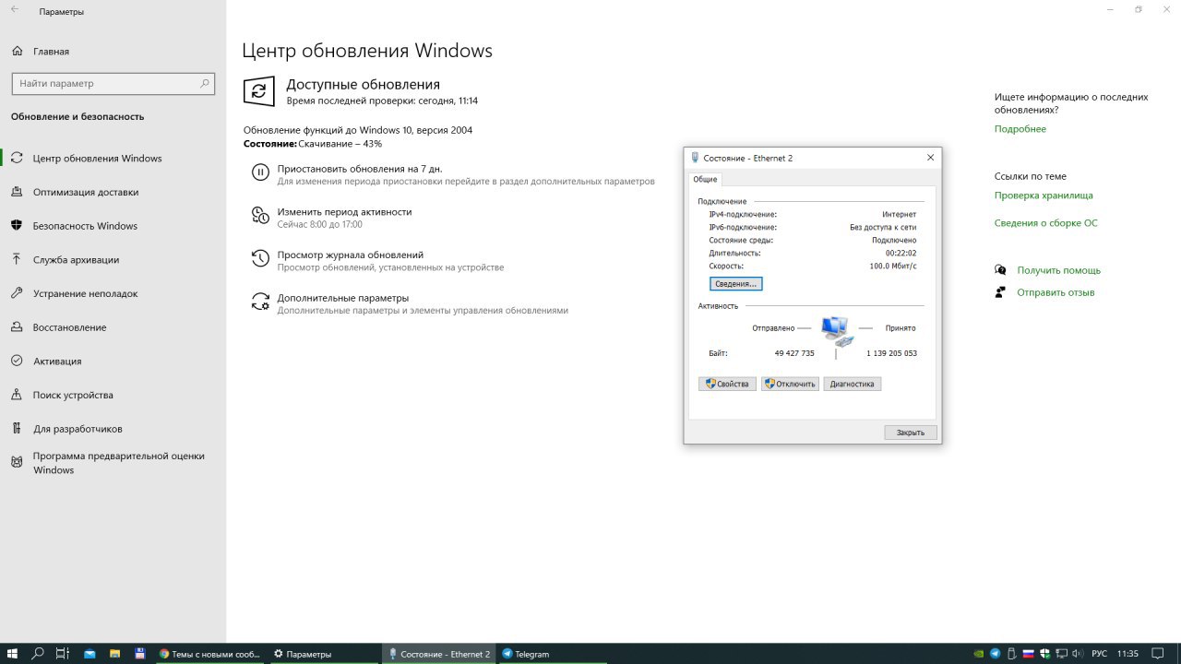Click the Свойства button in Ethernet dialog
This screenshot has width=1181, height=664.
coord(728,384)
